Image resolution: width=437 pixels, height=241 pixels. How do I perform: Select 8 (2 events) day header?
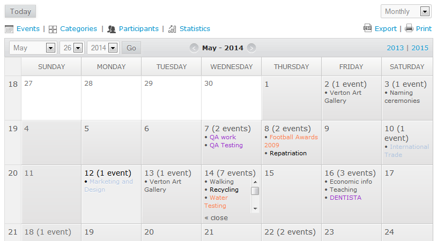[x=287, y=129]
